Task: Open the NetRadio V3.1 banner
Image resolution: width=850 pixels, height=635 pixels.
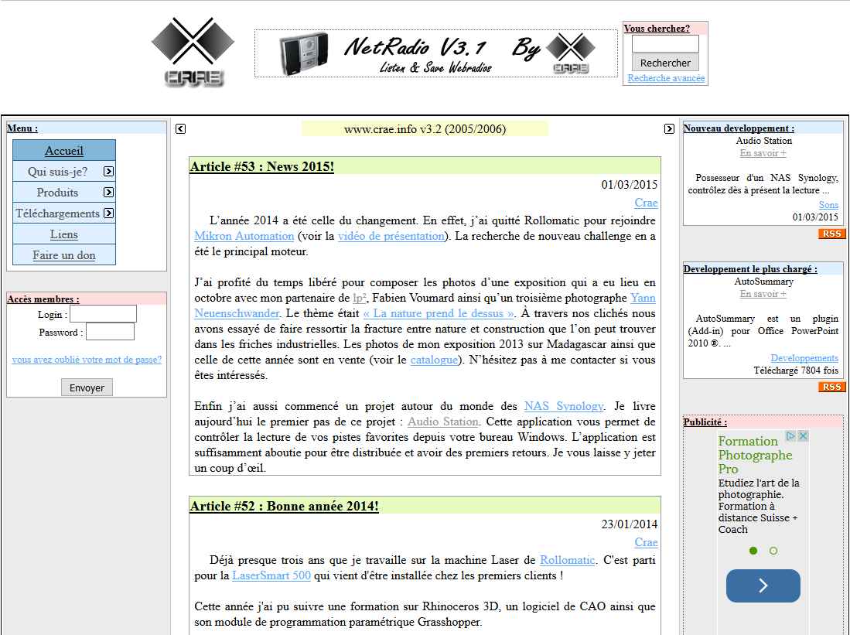Action: pyautogui.click(x=436, y=53)
